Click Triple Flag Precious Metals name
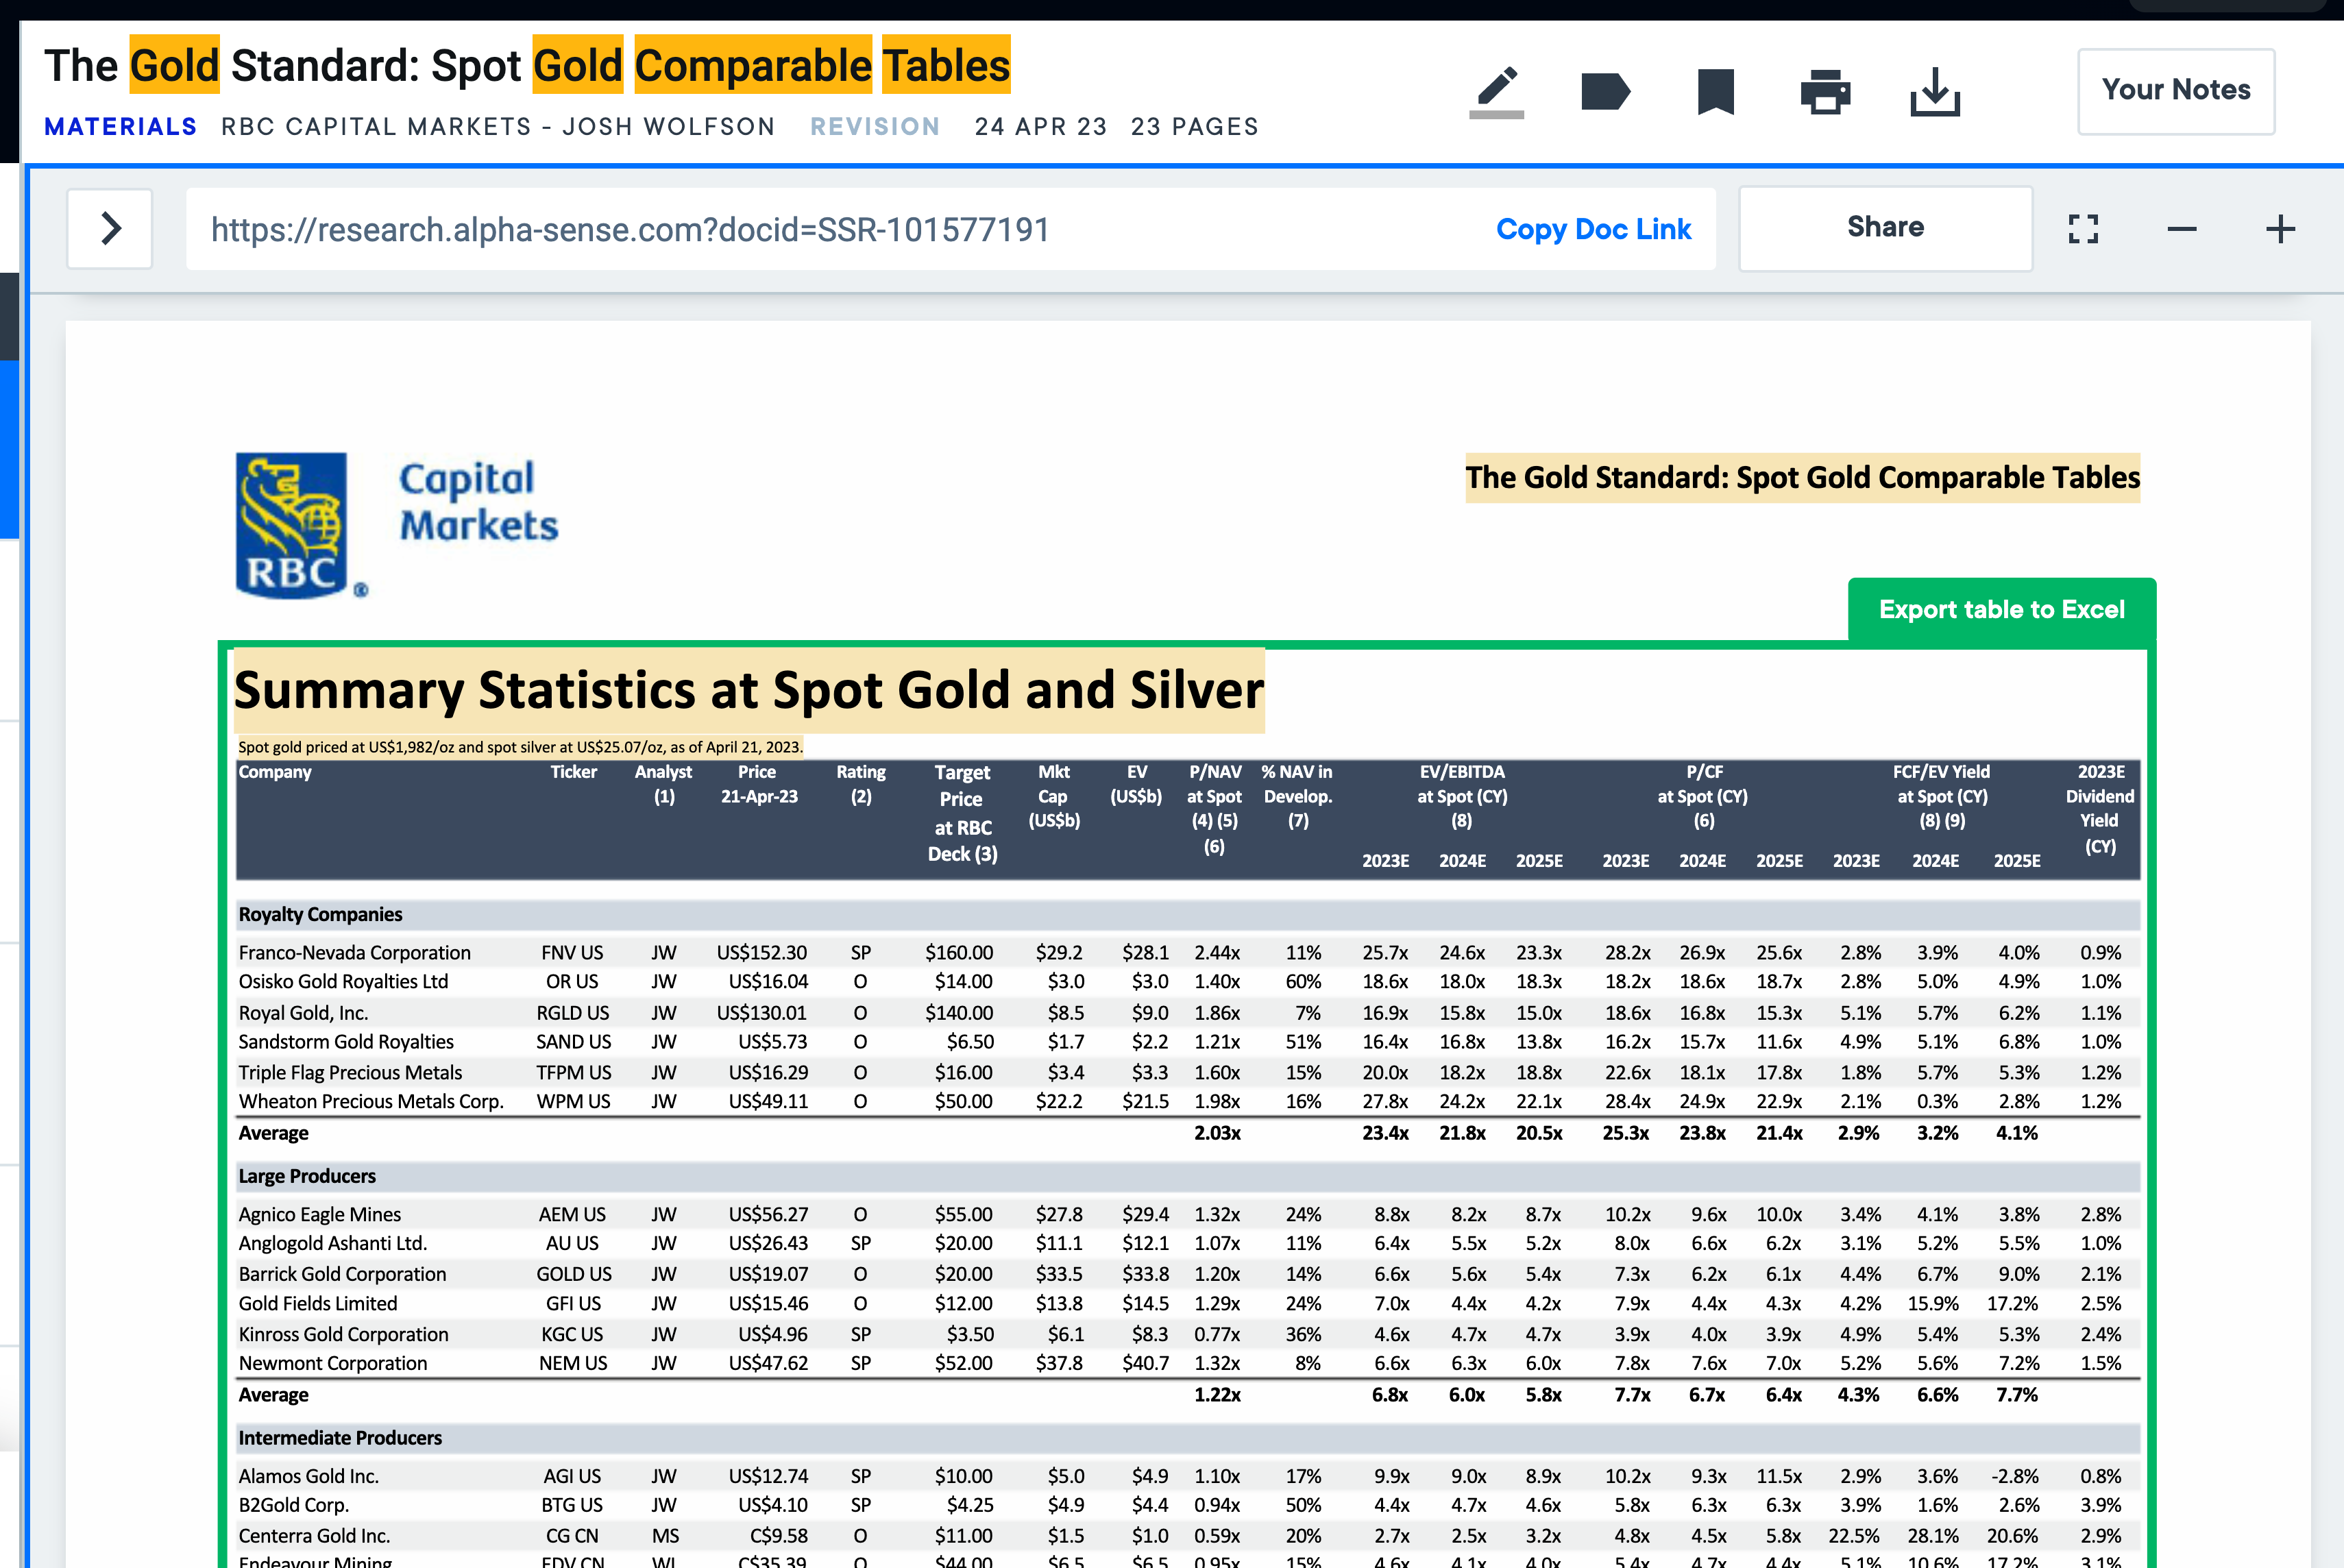Viewport: 2344px width, 1568px height. pos(350,1072)
